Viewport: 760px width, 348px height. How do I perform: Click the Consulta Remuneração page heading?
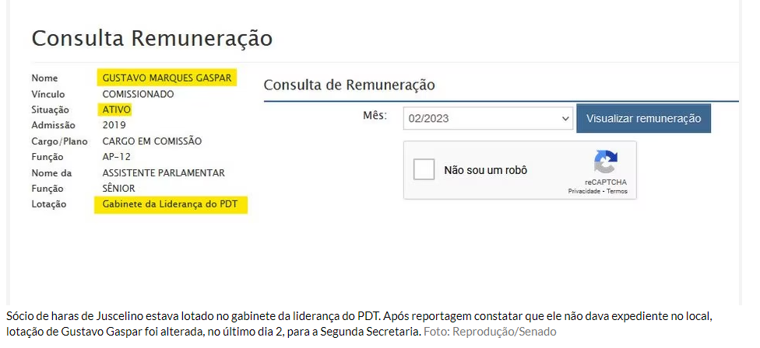point(152,39)
